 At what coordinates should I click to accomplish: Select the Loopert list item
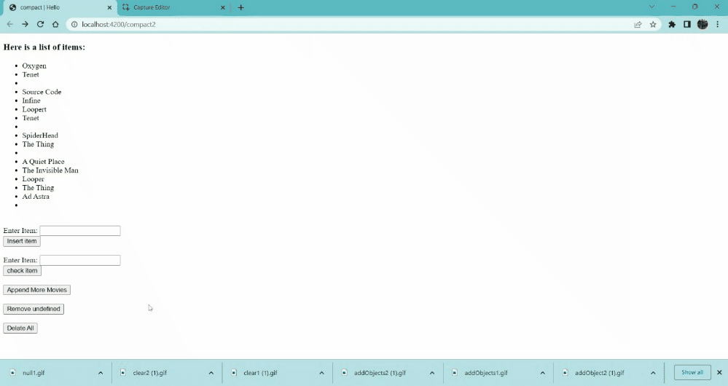tap(34, 109)
